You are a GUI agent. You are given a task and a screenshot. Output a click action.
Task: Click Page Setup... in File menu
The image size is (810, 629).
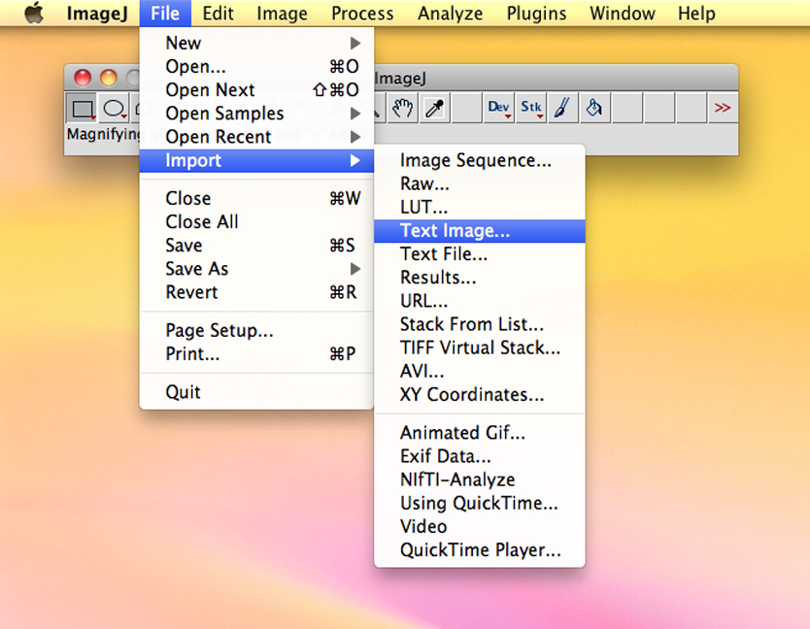point(219,331)
